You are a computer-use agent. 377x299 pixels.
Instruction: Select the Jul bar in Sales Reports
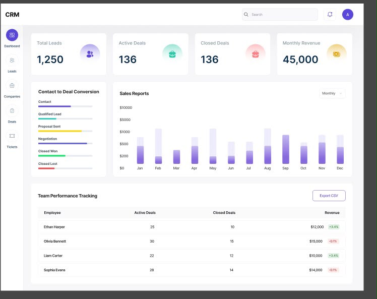[249, 153]
